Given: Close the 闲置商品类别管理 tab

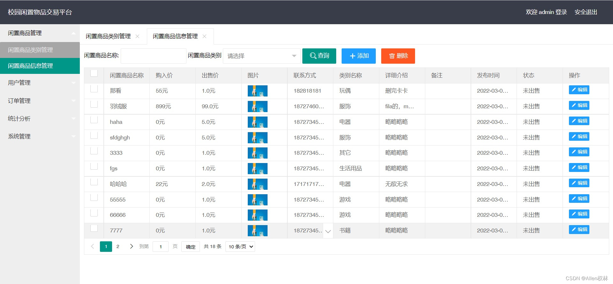Looking at the screenshot, I should tap(137, 36).
